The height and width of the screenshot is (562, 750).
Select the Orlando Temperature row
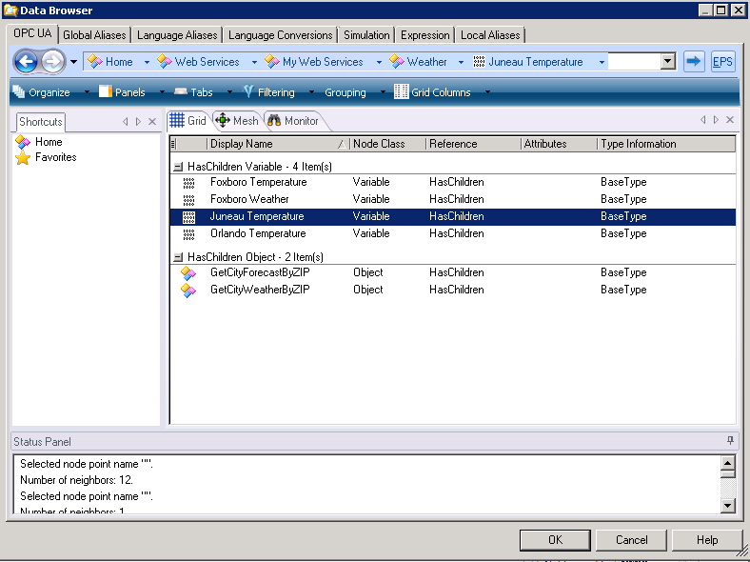[x=258, y=233]
